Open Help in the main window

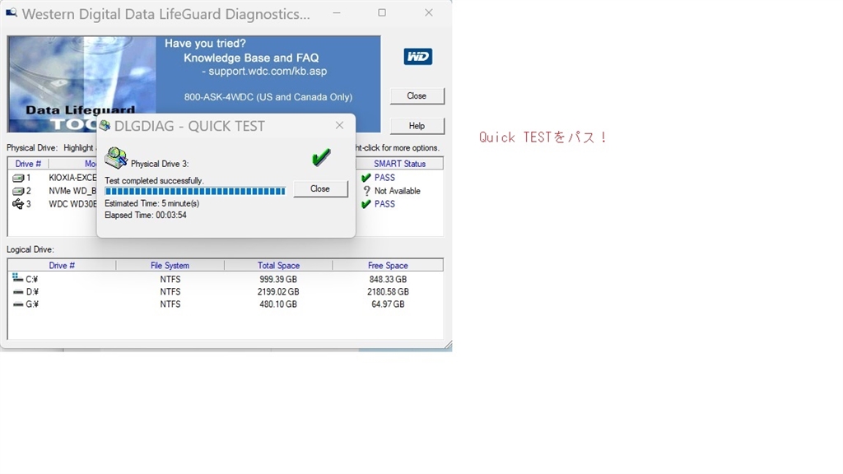(417, 126)
